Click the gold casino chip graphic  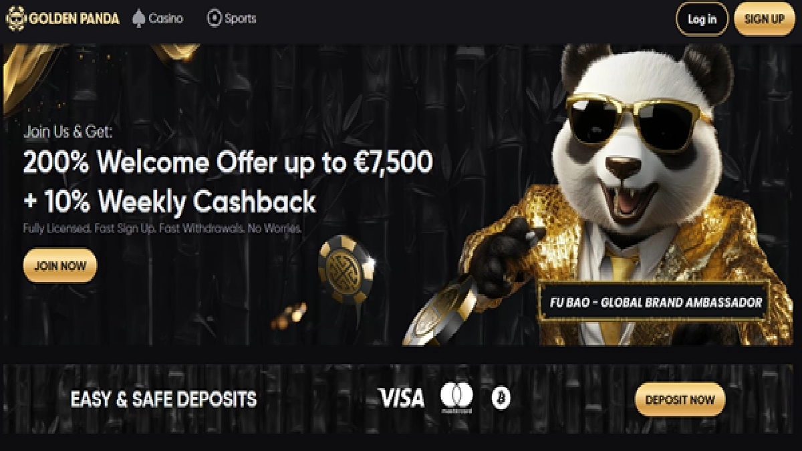click(346, 269)
